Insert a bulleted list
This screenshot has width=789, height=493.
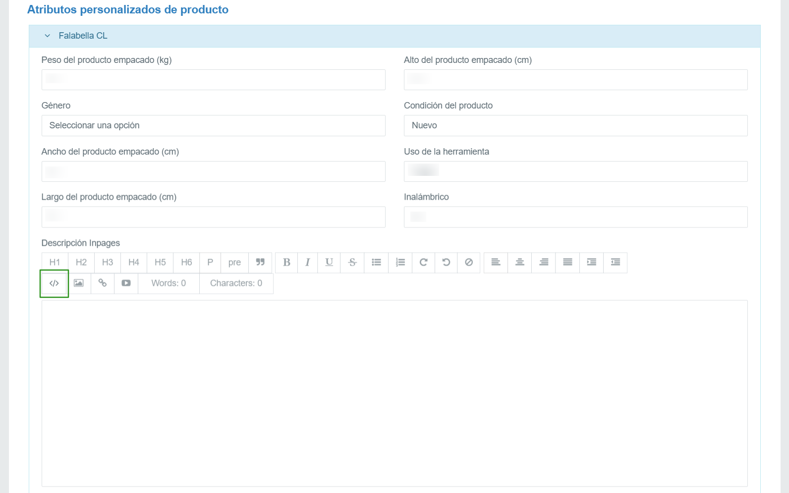coord(377,263)
